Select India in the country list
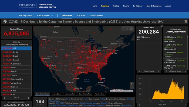189x107 pixels. tap(16, 52)
